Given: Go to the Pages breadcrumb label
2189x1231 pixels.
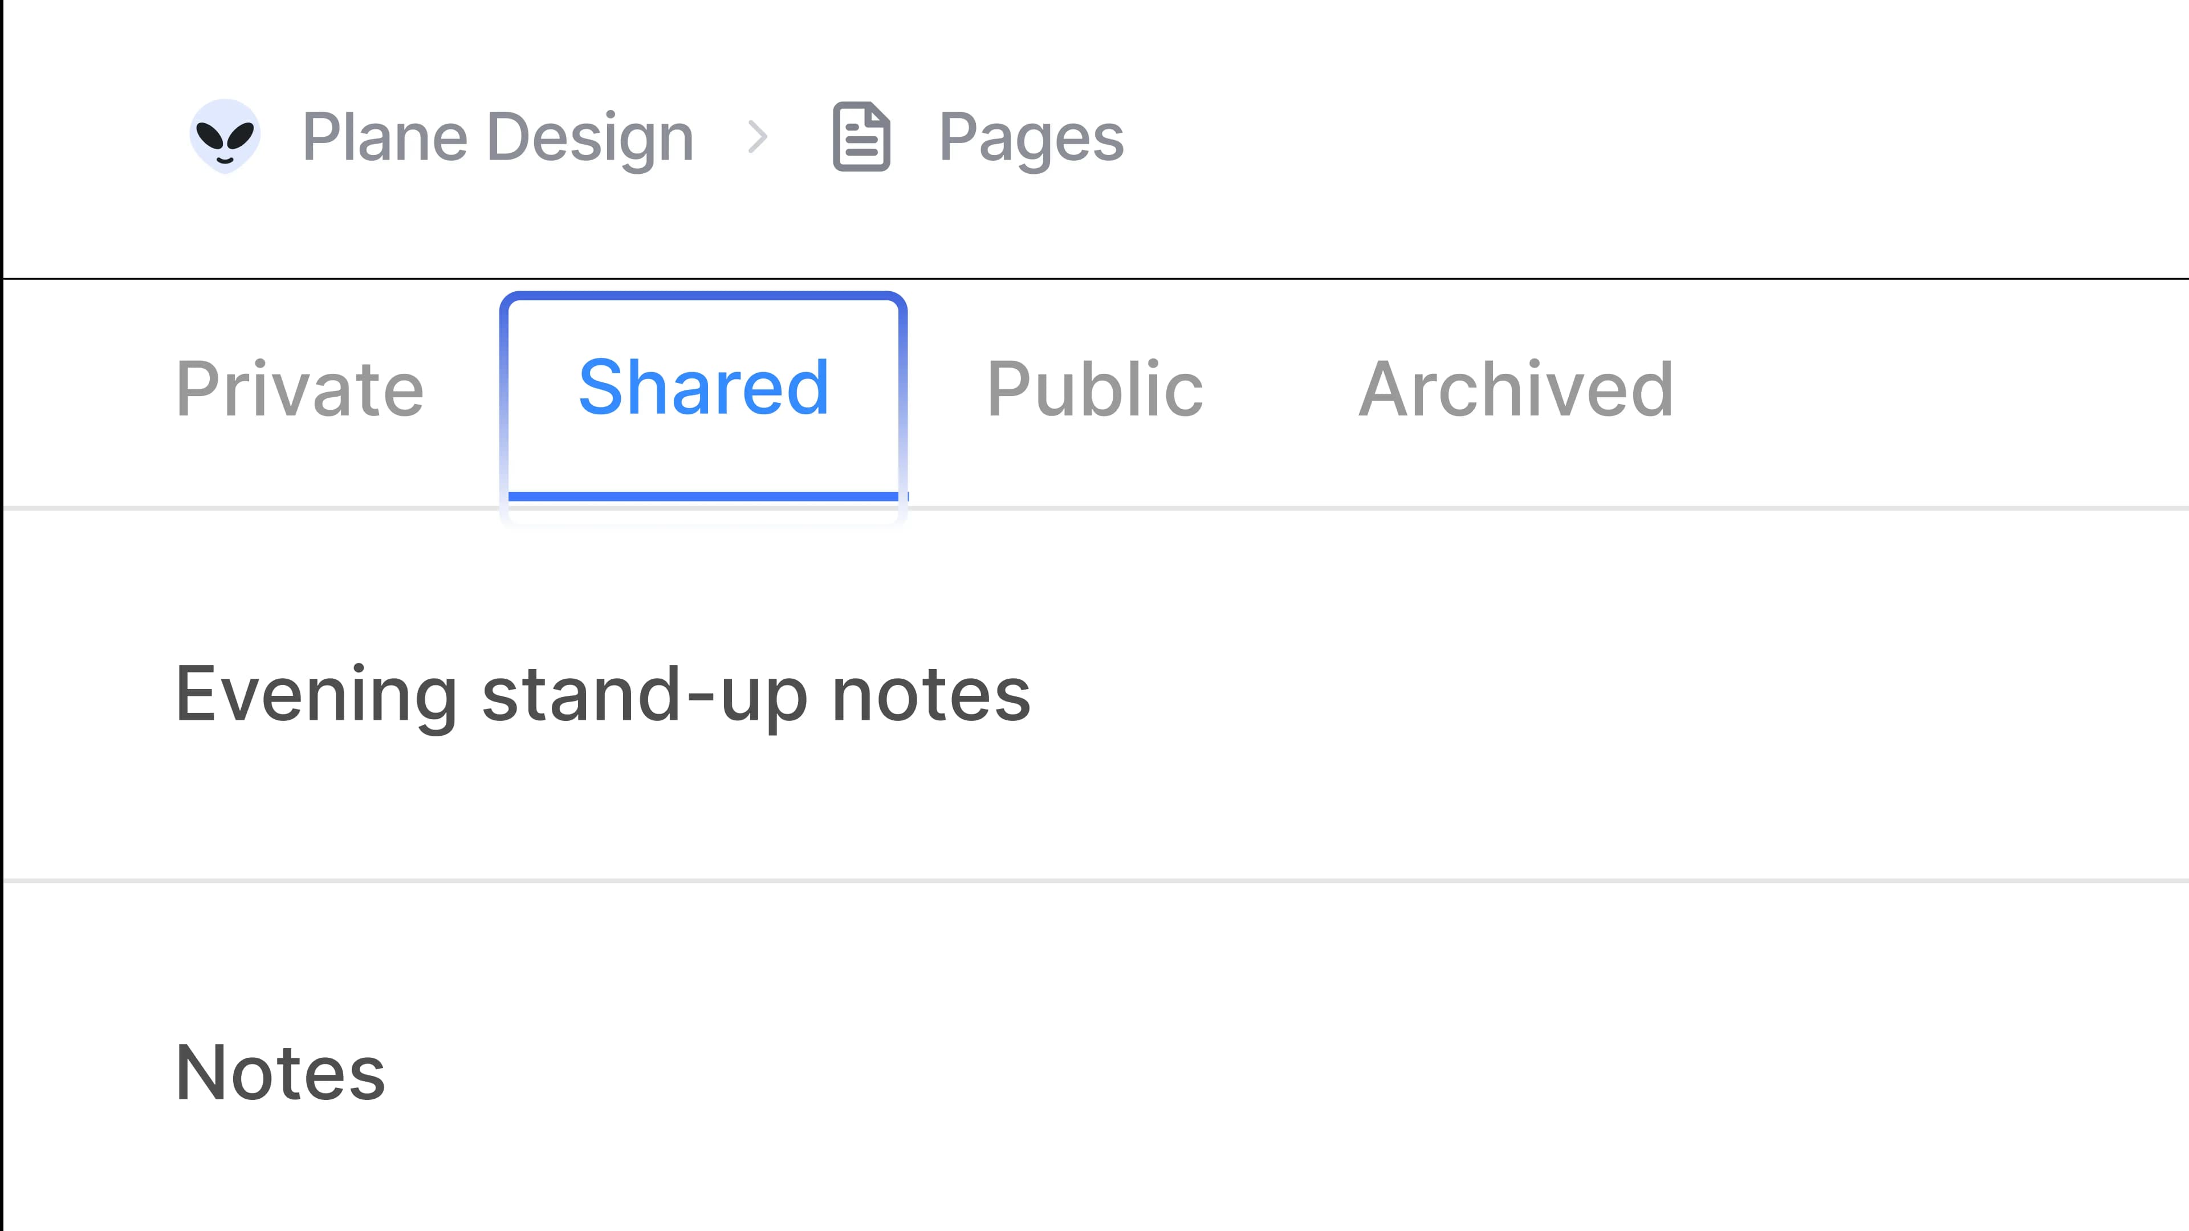Looking at the screenshot, I should tap(1031, 137).
